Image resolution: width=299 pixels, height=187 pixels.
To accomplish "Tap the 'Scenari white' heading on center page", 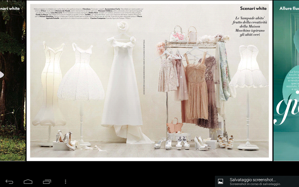I will point(253,8).
